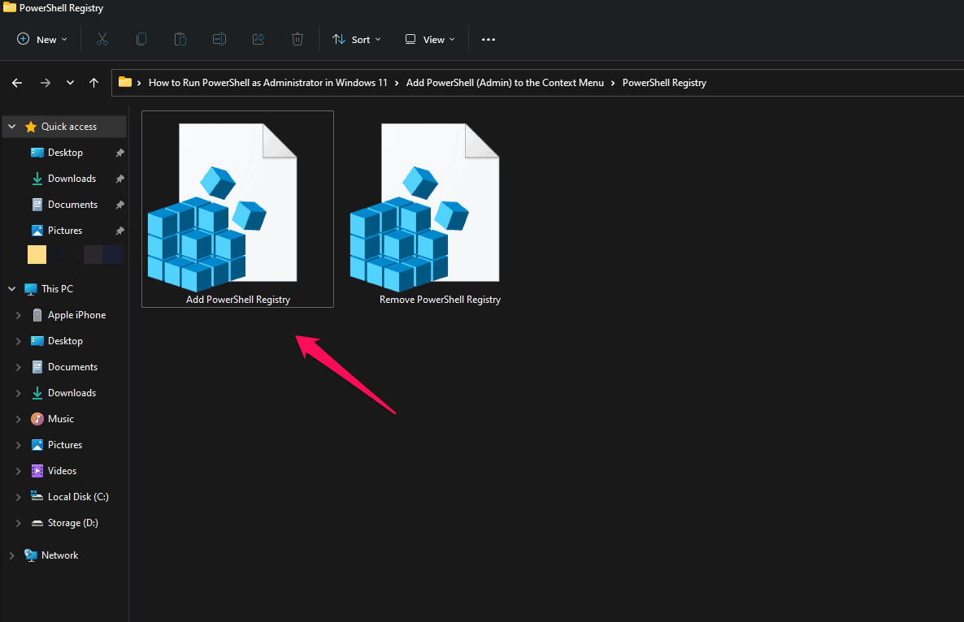This screenshot has height=622, width=964.
Task: Click the Paste clipboard icon
Action: click(x=180, y=39)
